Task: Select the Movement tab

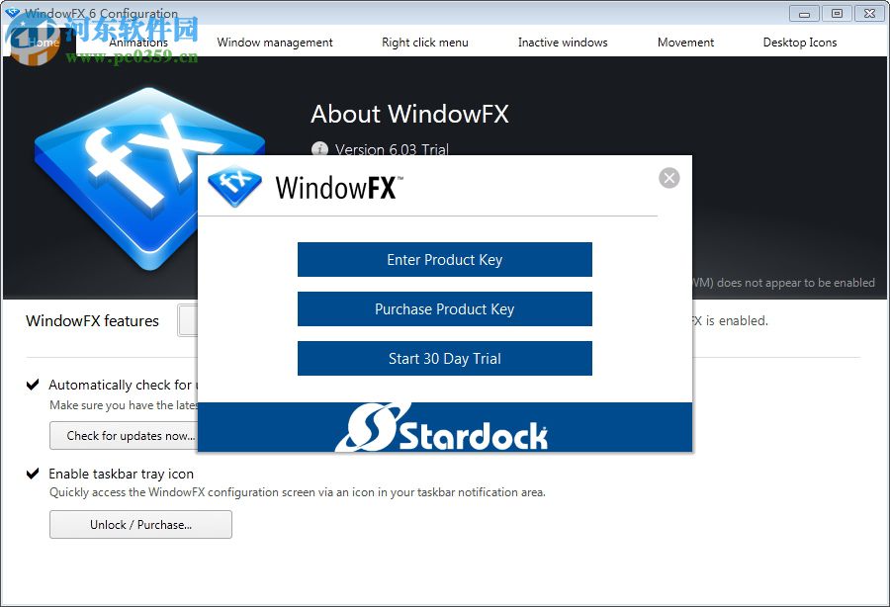Action: tap(685, 43)
